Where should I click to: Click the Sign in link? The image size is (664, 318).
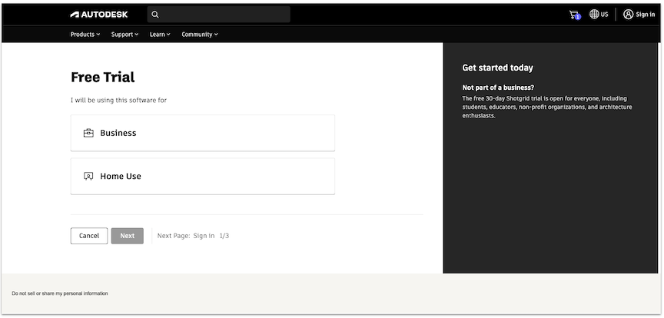(x=645, y=15)
